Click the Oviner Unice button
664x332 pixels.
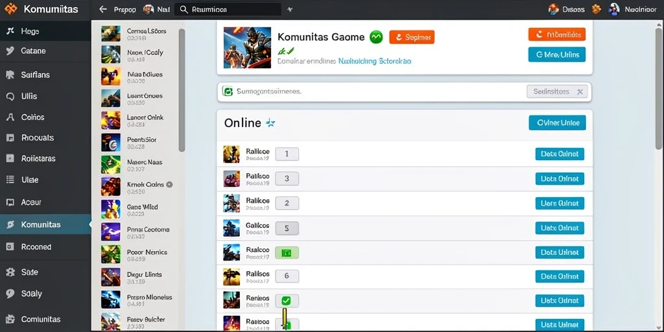[x=557, y=123]
